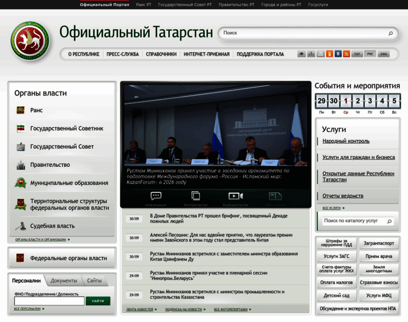Image resolution: width=408 pixels, height=322 pixels.
Task: Open the press release document icon
Action: (x=275, y=196)
